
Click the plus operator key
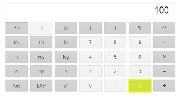point(164,86)
